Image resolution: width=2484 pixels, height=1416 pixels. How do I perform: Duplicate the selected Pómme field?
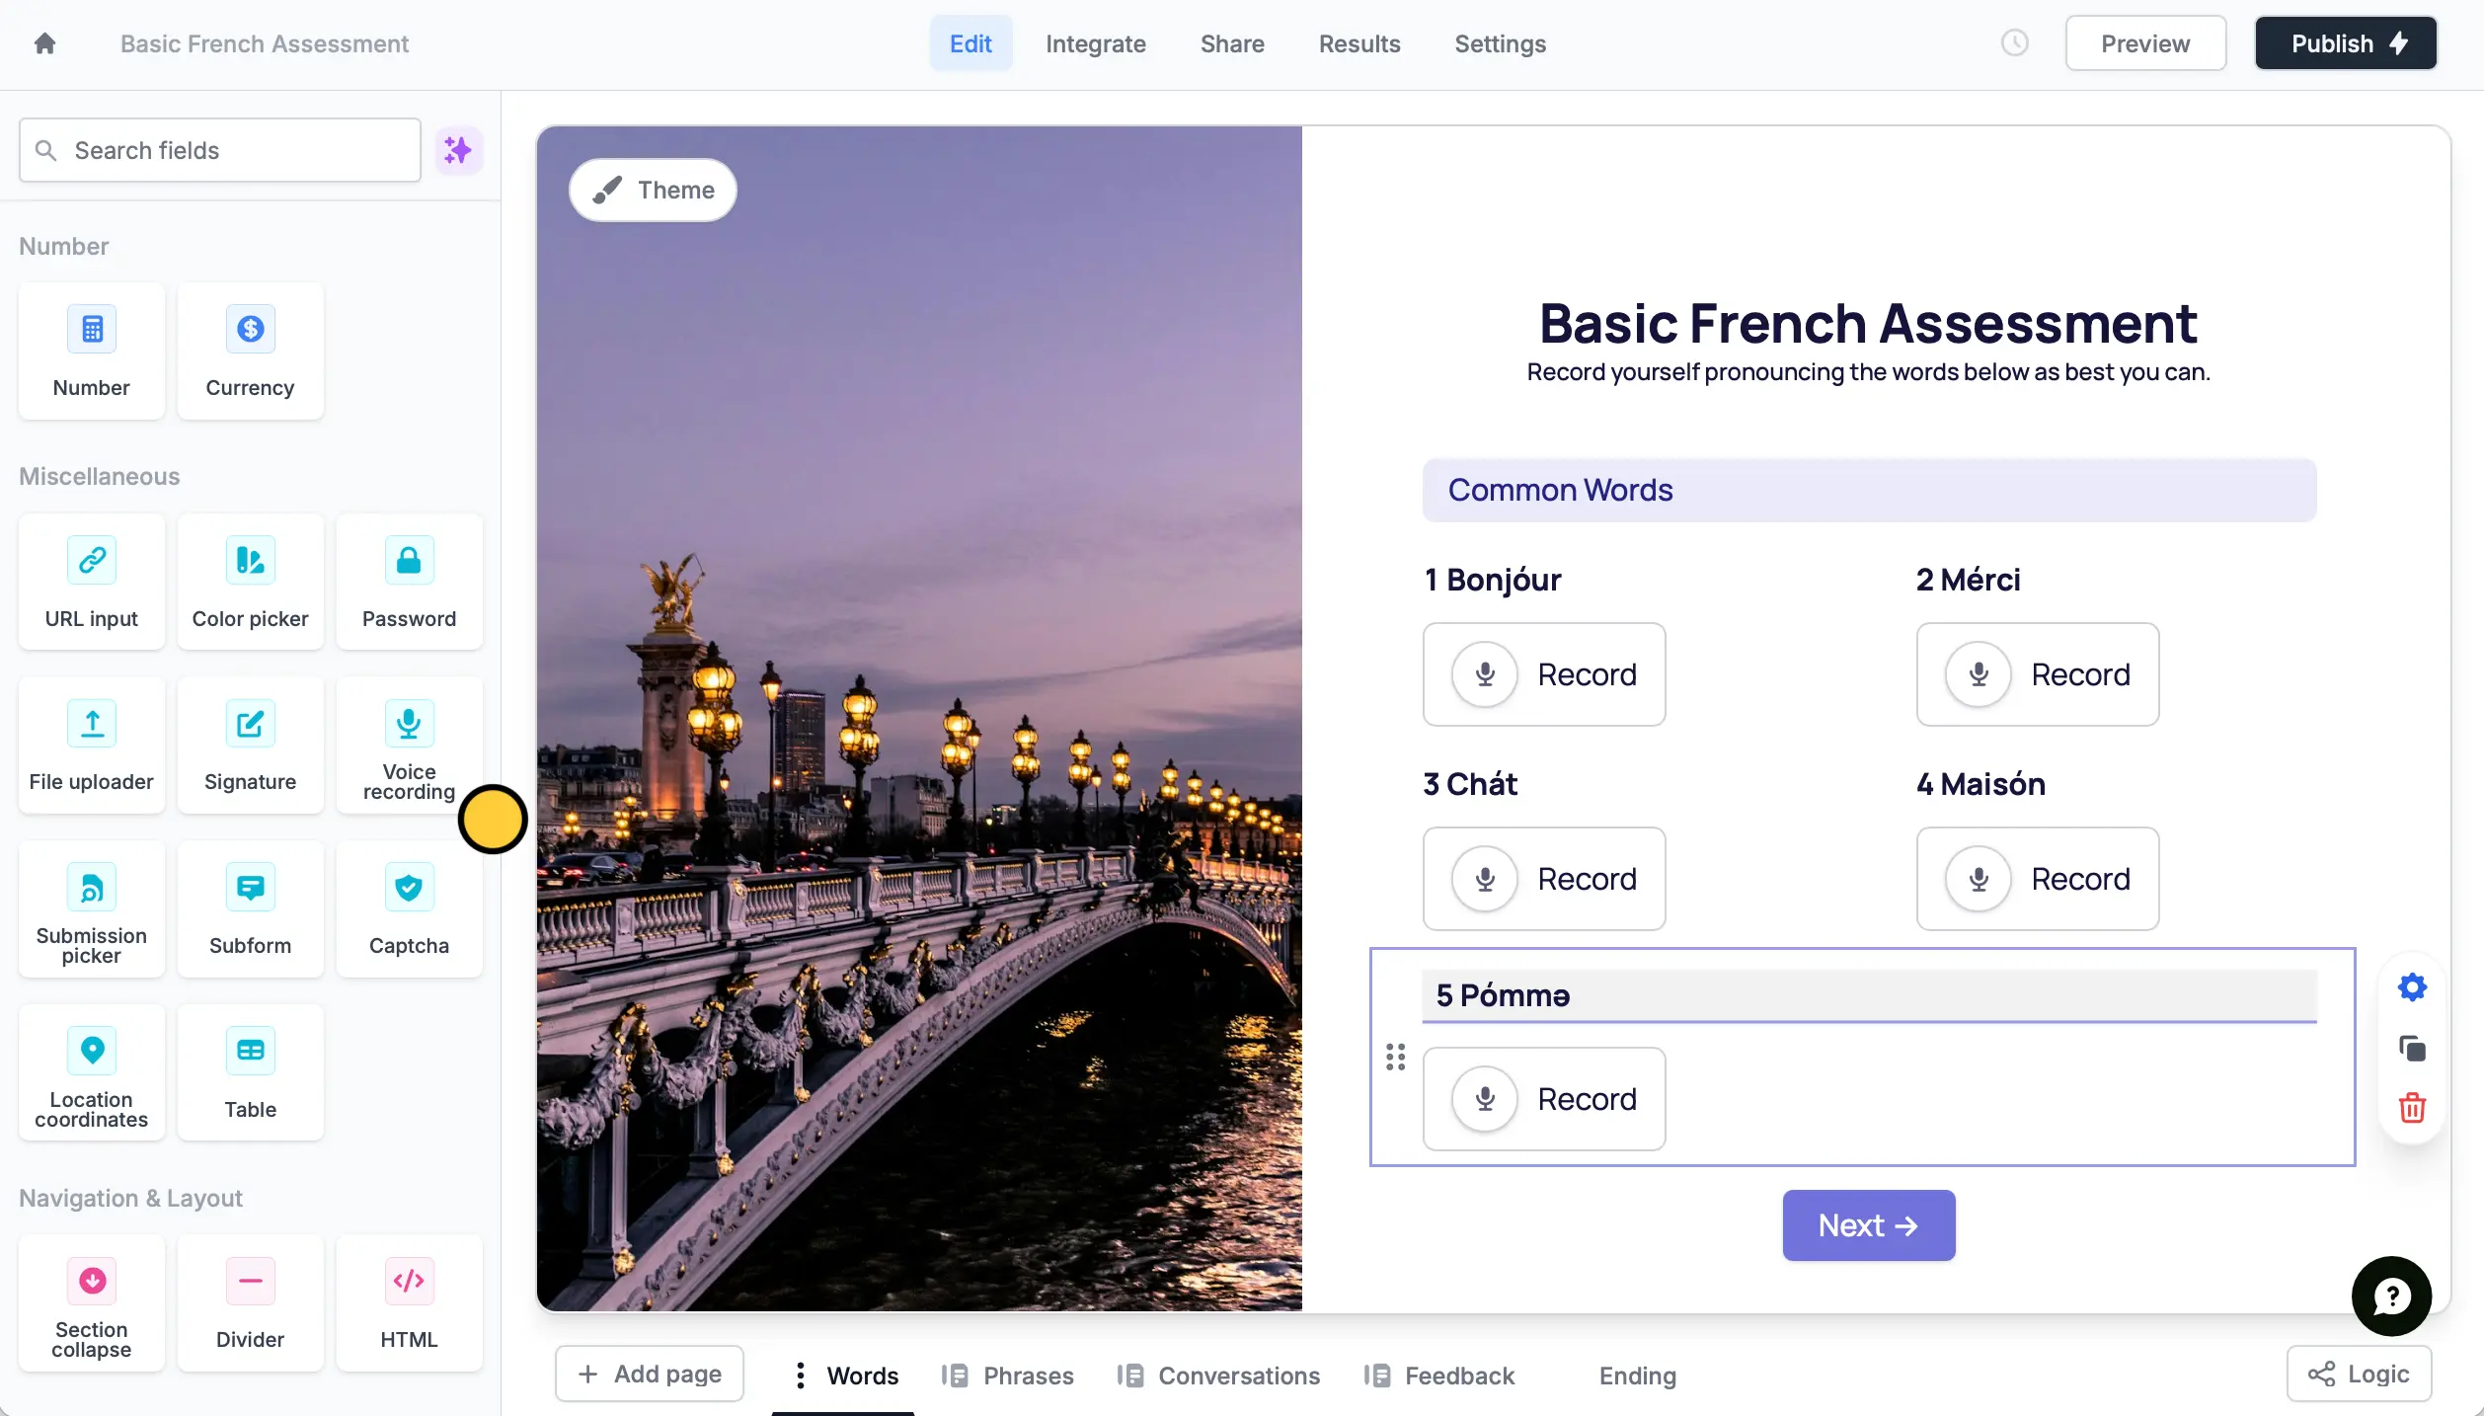point(2412,1048)
